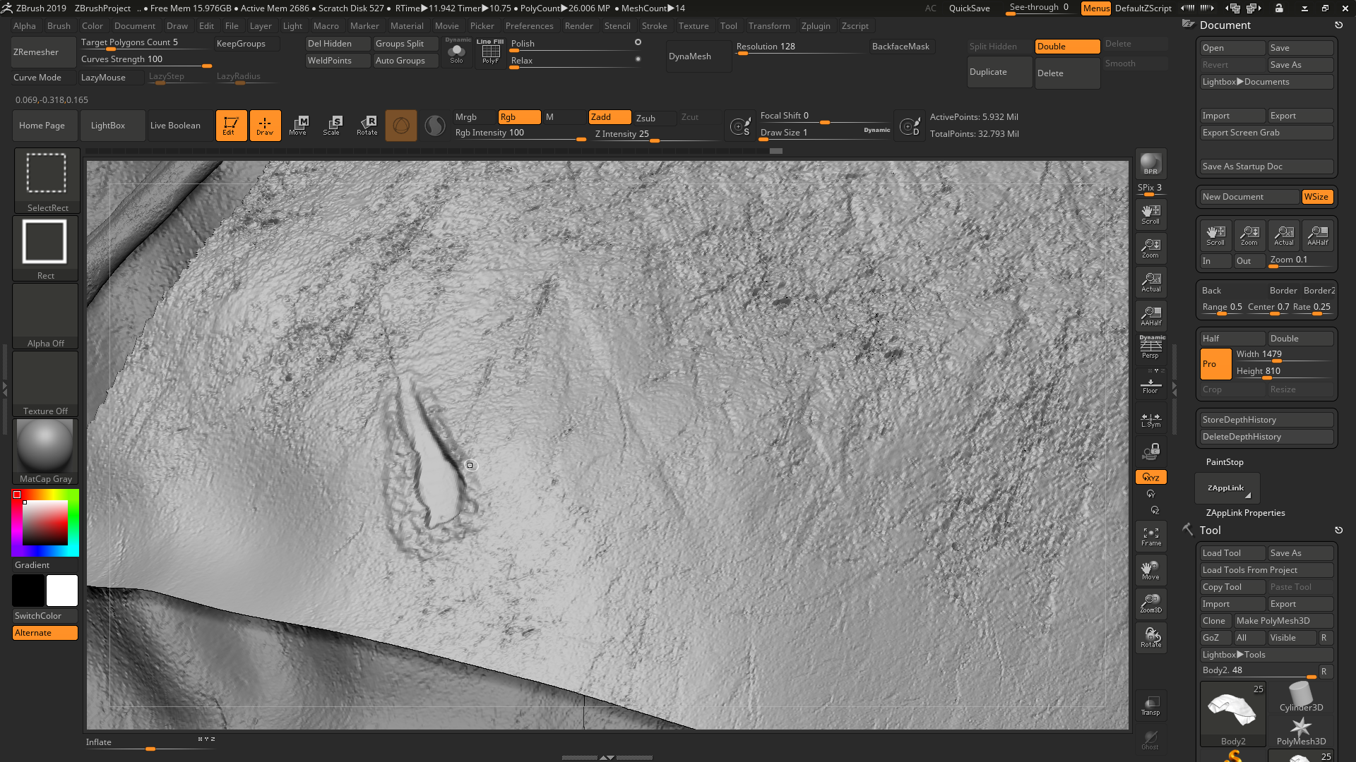The width and height of the screenshot is (1356, 762).
Task: Toggle Mrgb channel button
Action: 473,117
